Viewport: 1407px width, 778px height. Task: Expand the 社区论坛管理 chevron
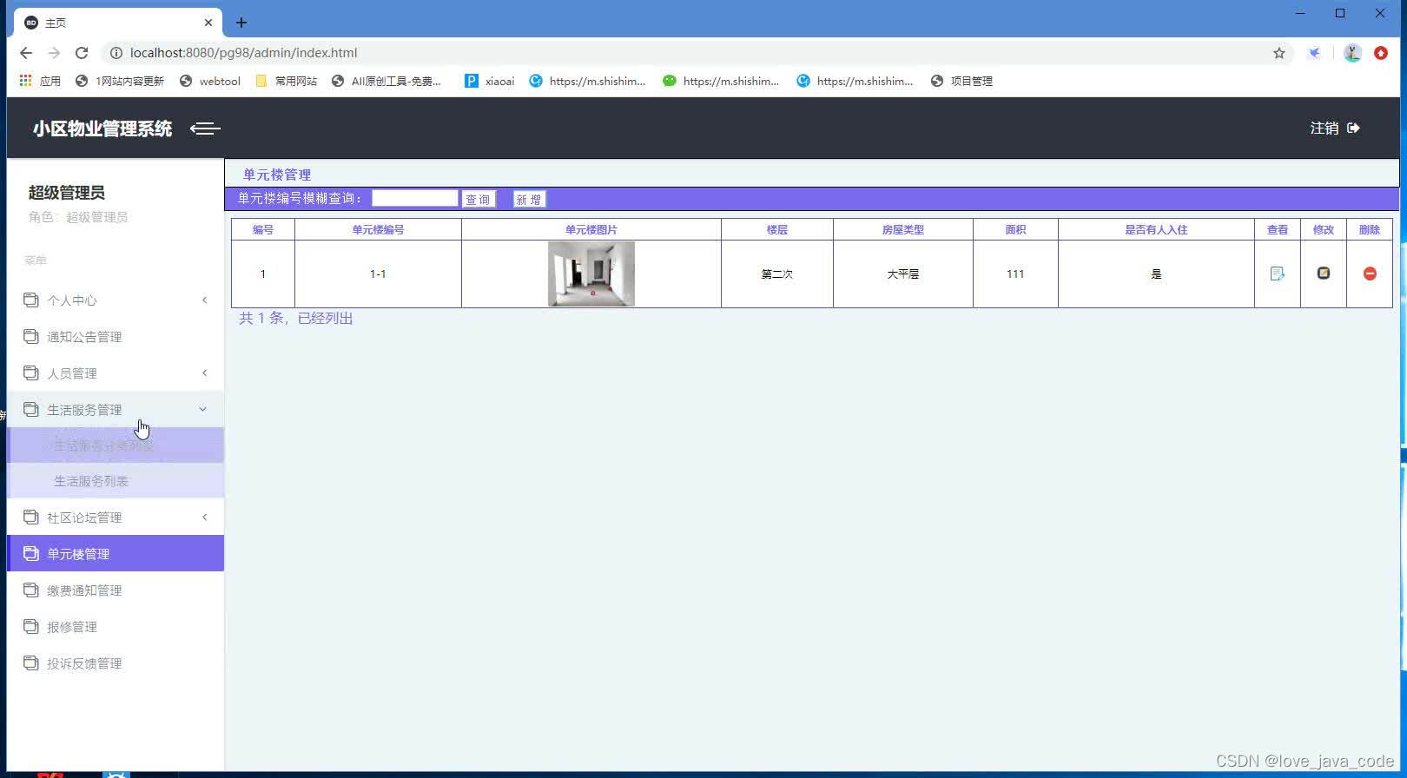point(205,518)
